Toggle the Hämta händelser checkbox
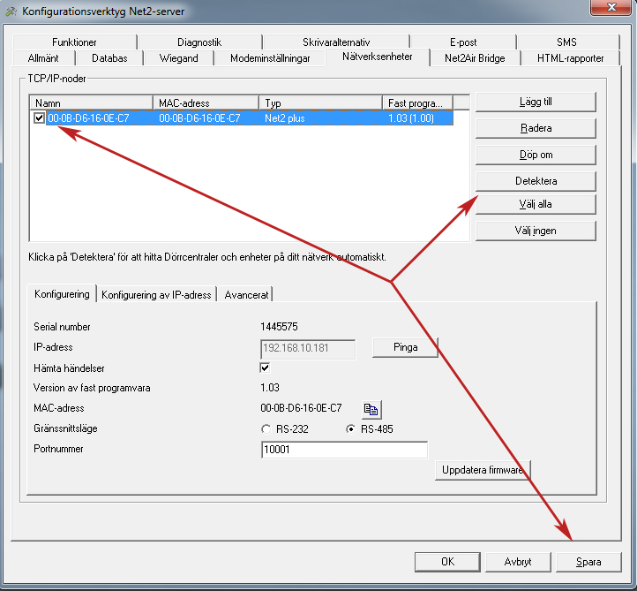637x591 pixels. [x=265, y=367]
